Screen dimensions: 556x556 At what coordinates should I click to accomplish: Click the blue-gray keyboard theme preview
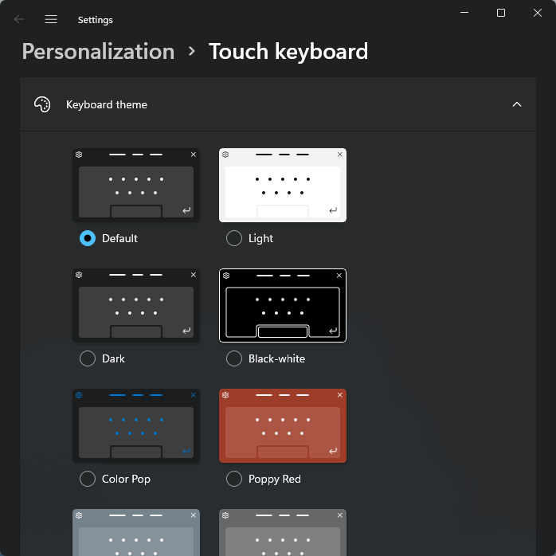tap(136, 533)
